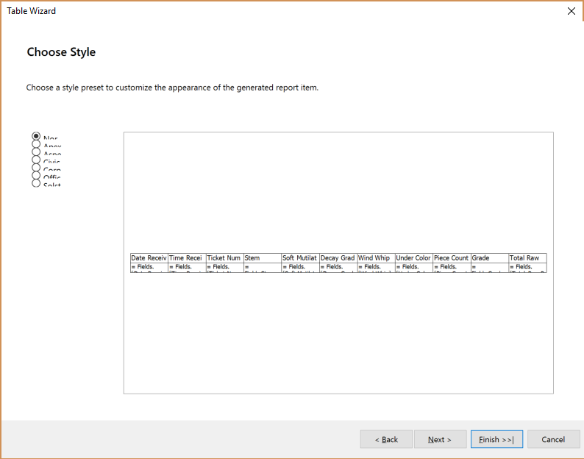Screen dimensions: 584x459
Task: Cancel the Table Wizard
Action: click(x=553, y=439)
